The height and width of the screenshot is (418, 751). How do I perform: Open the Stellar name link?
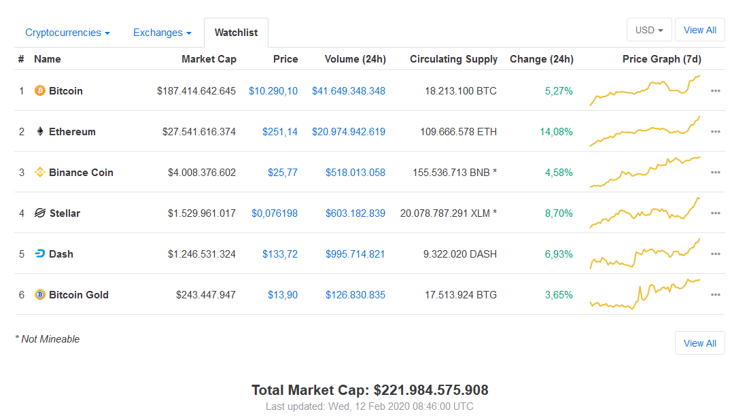coord(65,213)
